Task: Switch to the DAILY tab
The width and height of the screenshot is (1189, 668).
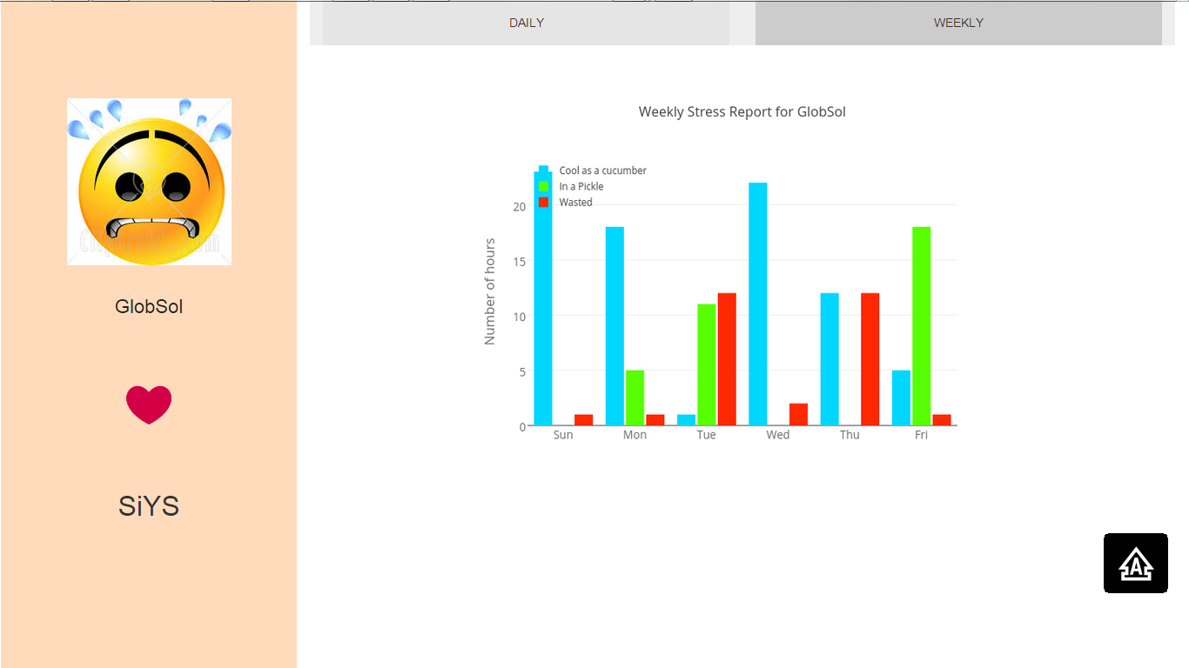Action: point(526,23)
